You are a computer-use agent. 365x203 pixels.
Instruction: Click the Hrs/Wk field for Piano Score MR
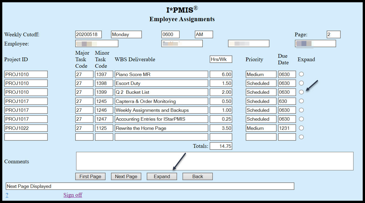click(x=221, y=74)
